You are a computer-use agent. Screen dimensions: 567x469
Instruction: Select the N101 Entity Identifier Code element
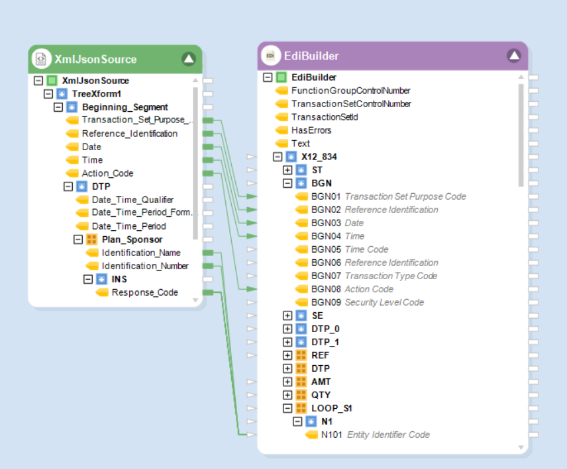tap(375, 435)
